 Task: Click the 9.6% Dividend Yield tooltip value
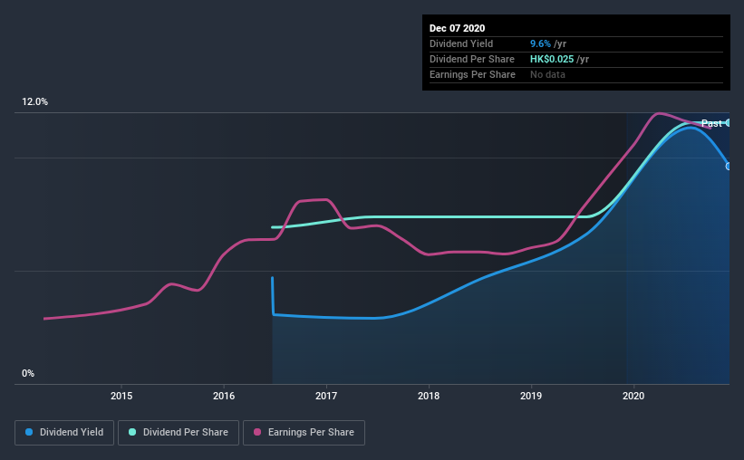[x=540, y=43]
